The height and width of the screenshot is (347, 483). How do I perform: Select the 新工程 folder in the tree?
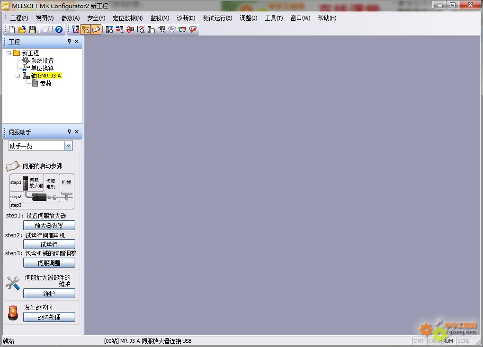point(30,53)
